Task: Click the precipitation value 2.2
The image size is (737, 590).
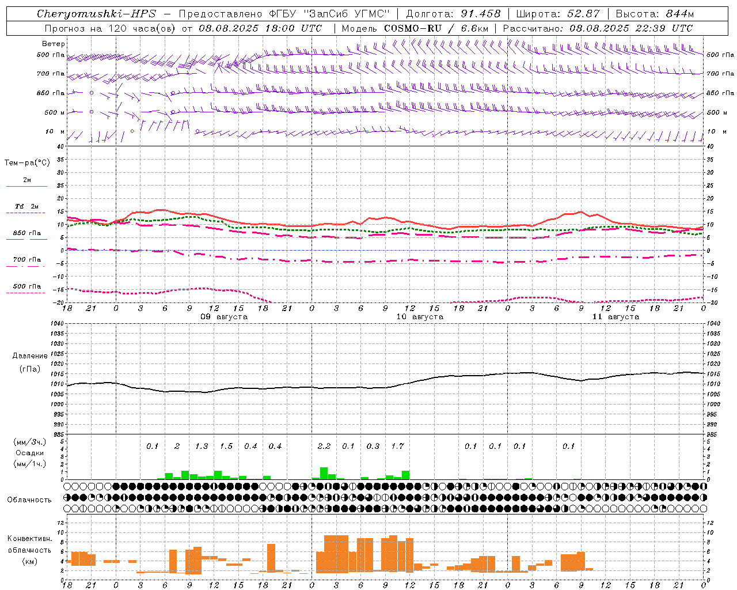Action: tap(324, 446)
